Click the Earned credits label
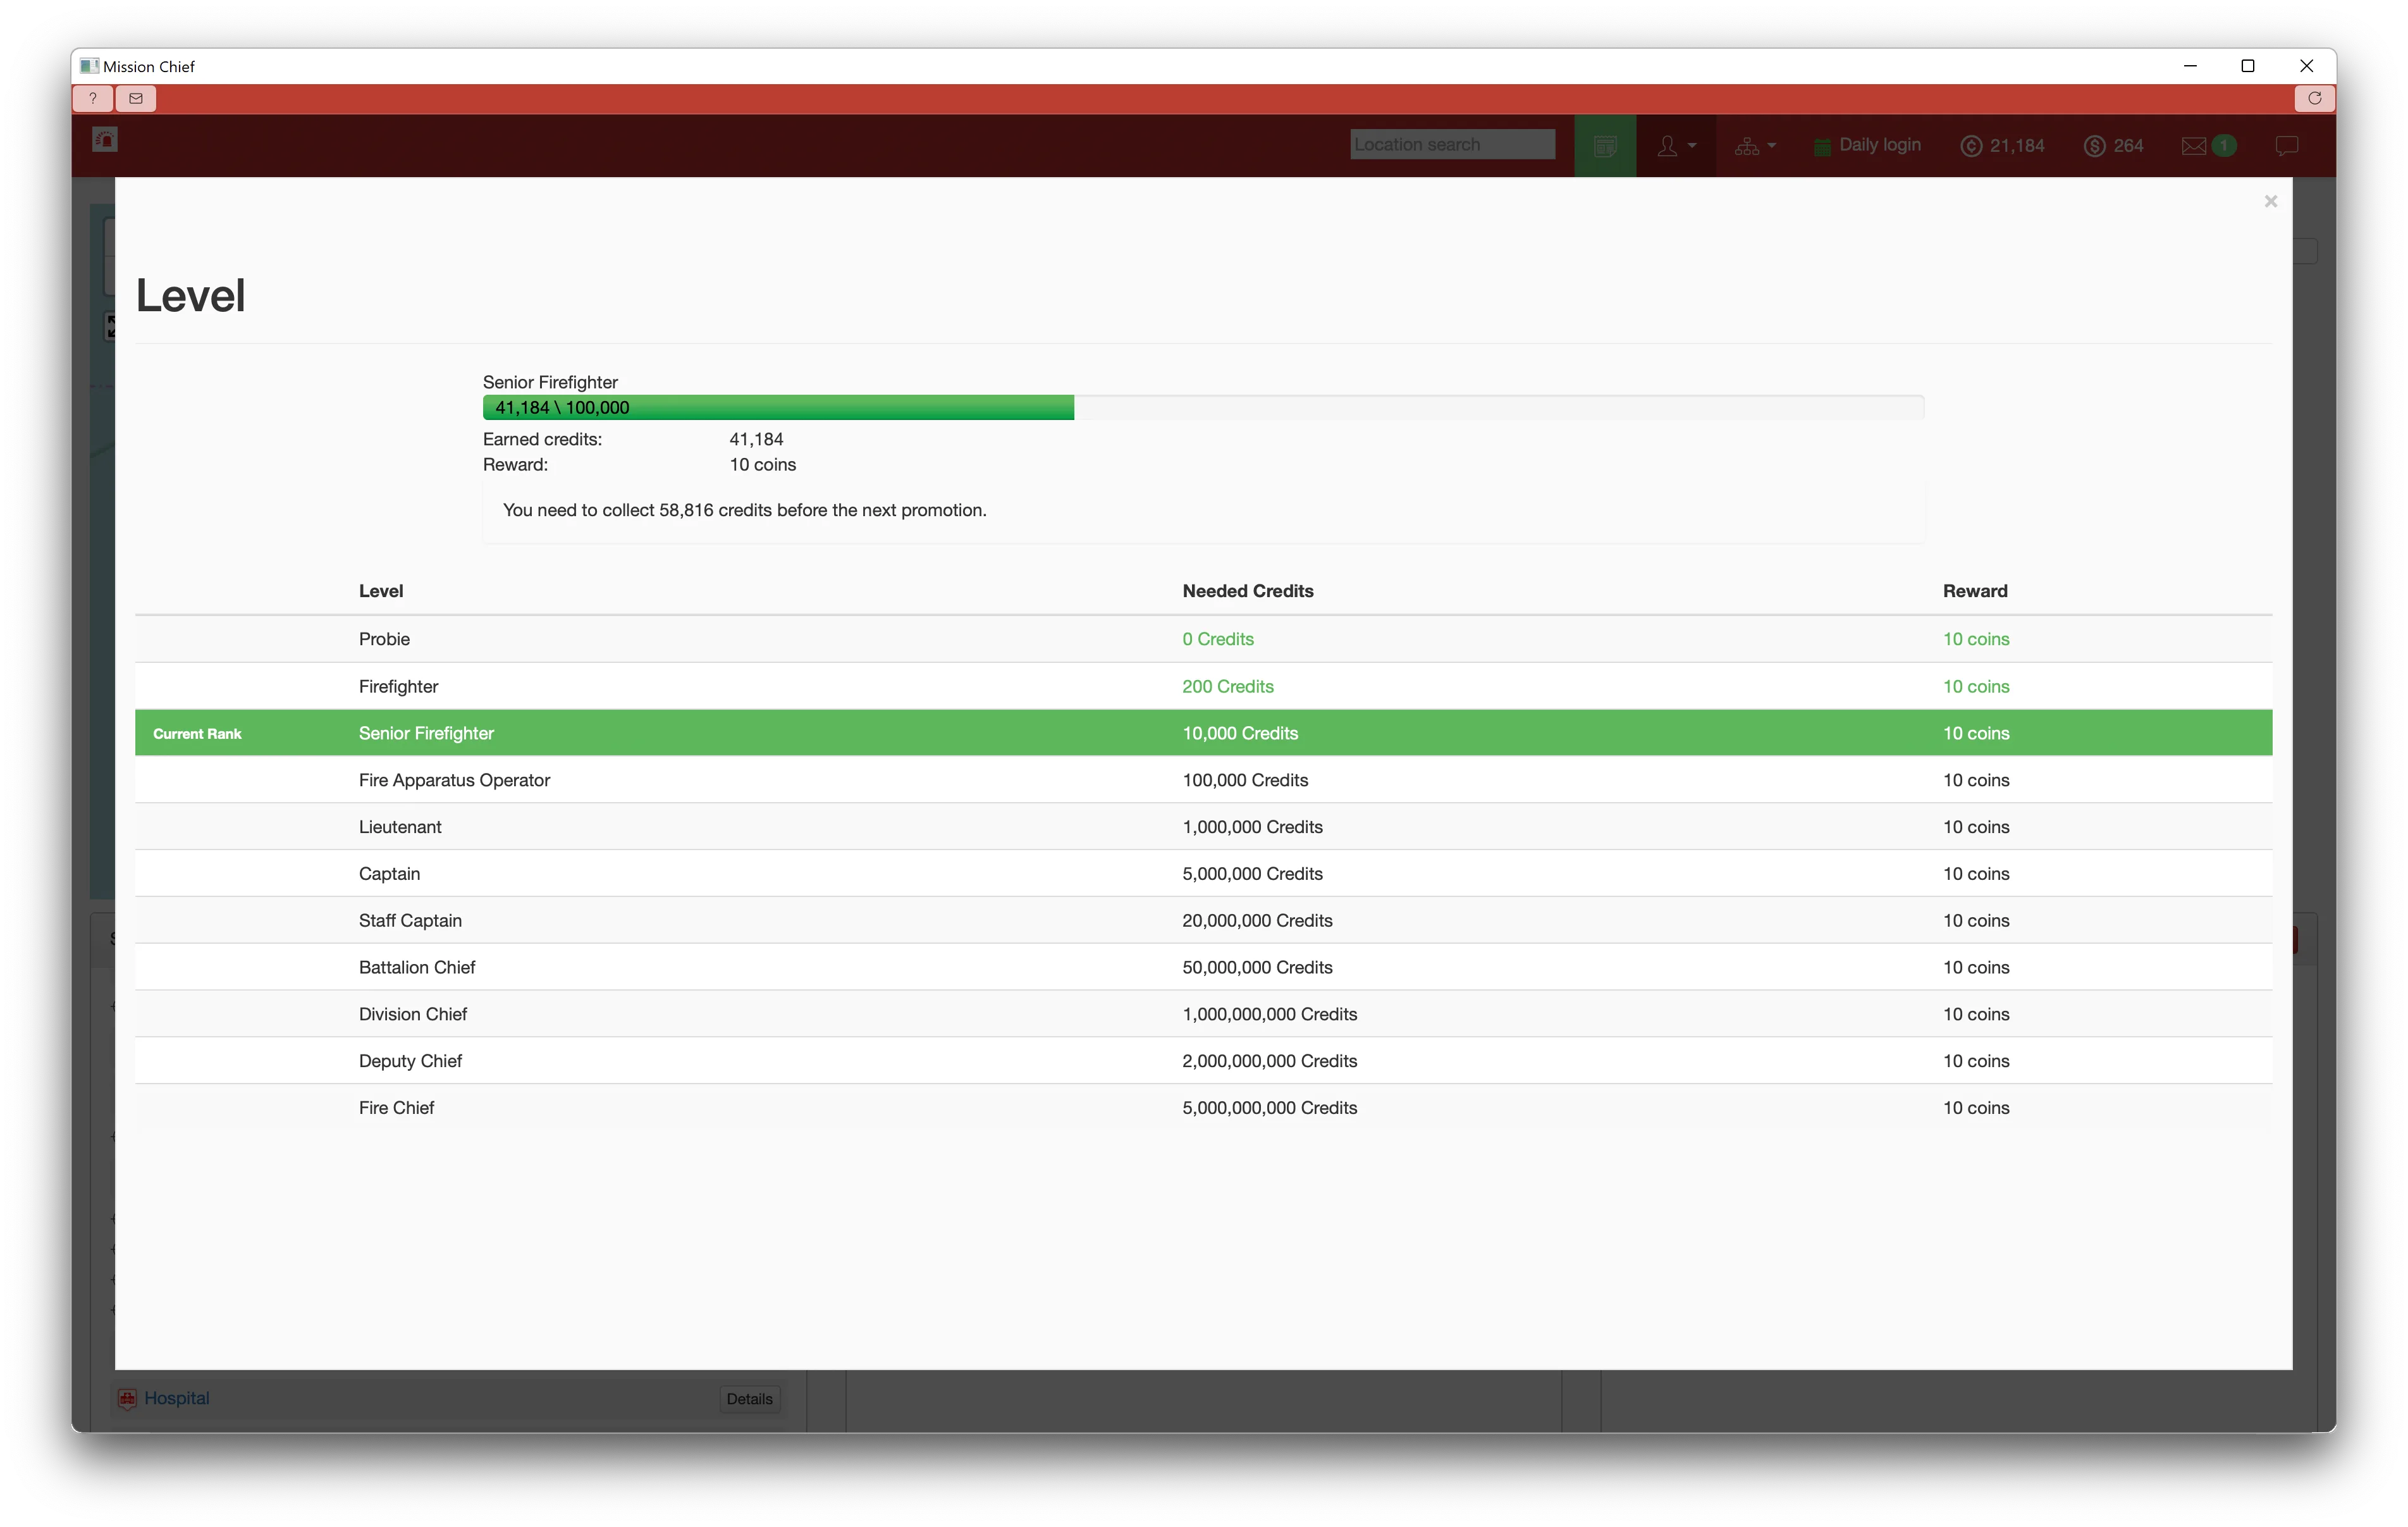 542,439
